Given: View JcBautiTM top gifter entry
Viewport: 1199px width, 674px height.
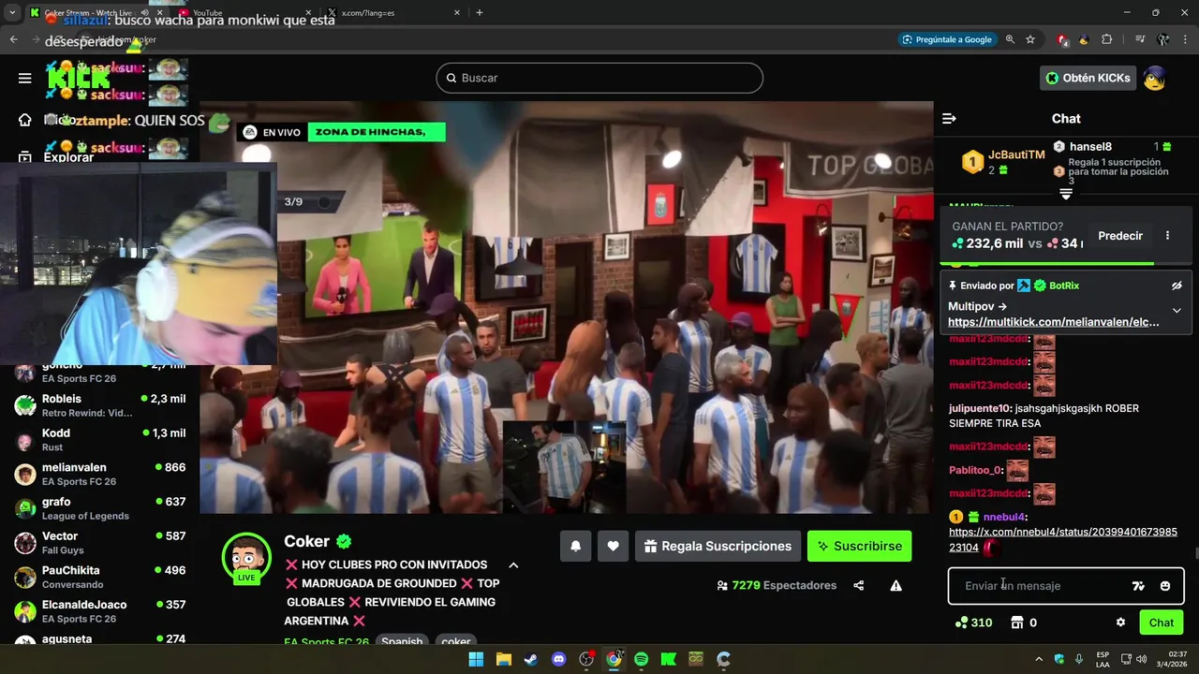Looking at the screenshot, I should pyautogui.click(x=1003, y=161).
